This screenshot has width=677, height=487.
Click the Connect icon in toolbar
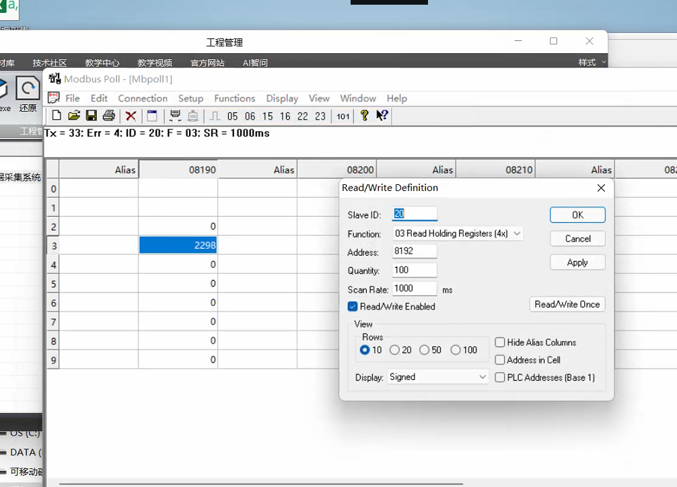coord(175,116)
